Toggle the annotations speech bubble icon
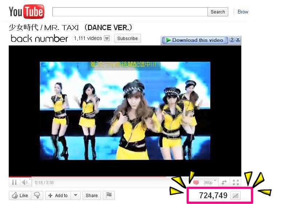This screenshot has width=294, height=204. [196, 183]
